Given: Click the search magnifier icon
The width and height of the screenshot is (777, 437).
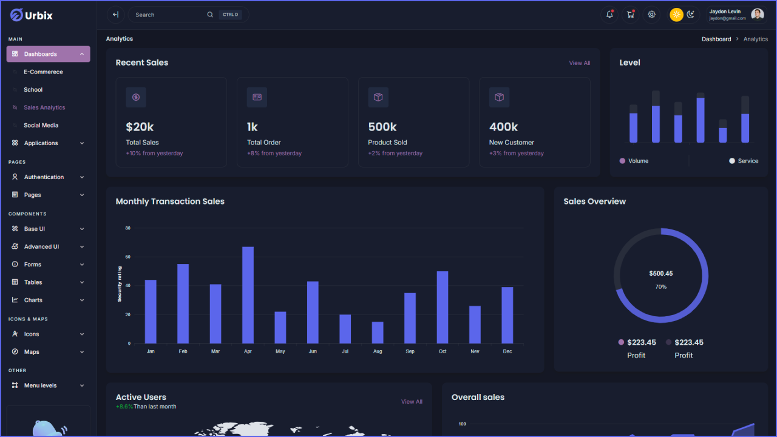Looking at the screenshot, I should pyautogui.click(x=210, y=14).
